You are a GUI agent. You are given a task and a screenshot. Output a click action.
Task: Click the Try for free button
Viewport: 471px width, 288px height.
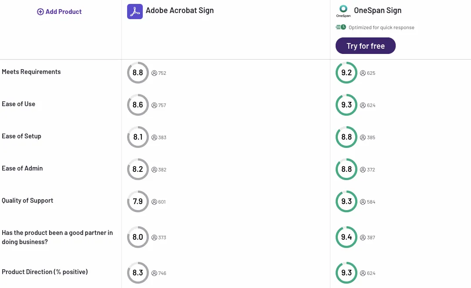click(x=365, y=45)
